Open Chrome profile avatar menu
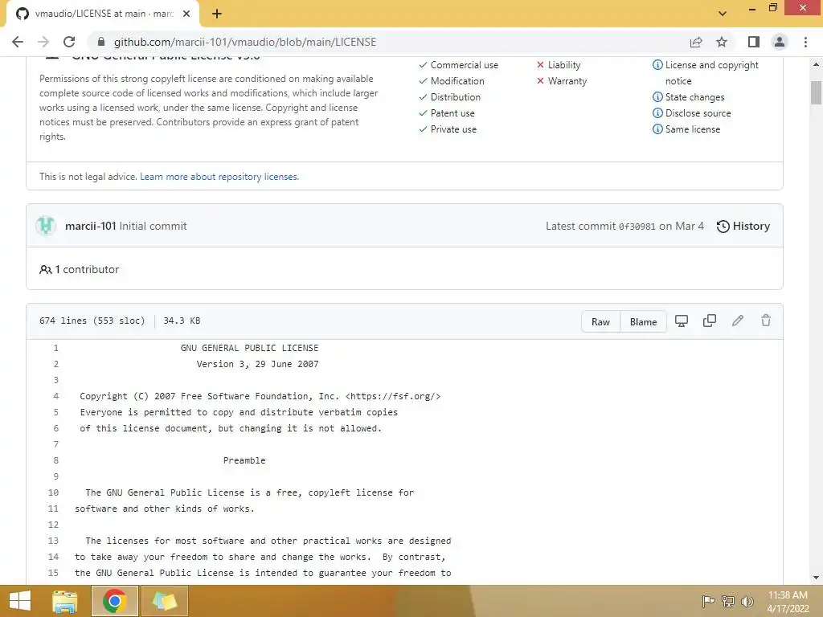 coord(780,42)
